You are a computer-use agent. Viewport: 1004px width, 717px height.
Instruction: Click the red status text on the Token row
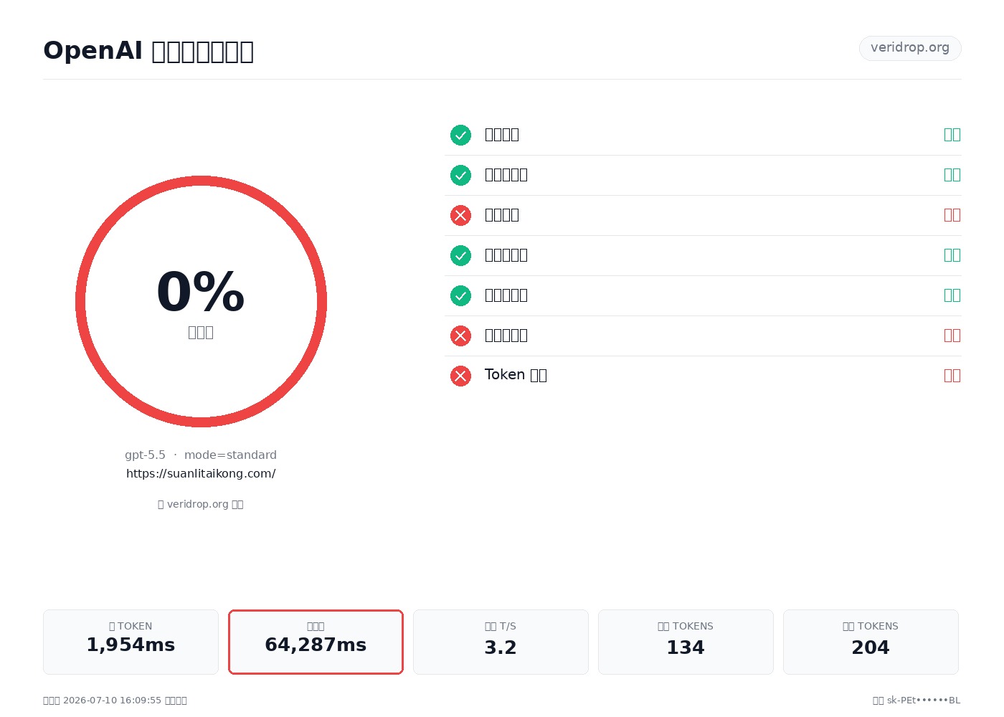tap(952, 376)
